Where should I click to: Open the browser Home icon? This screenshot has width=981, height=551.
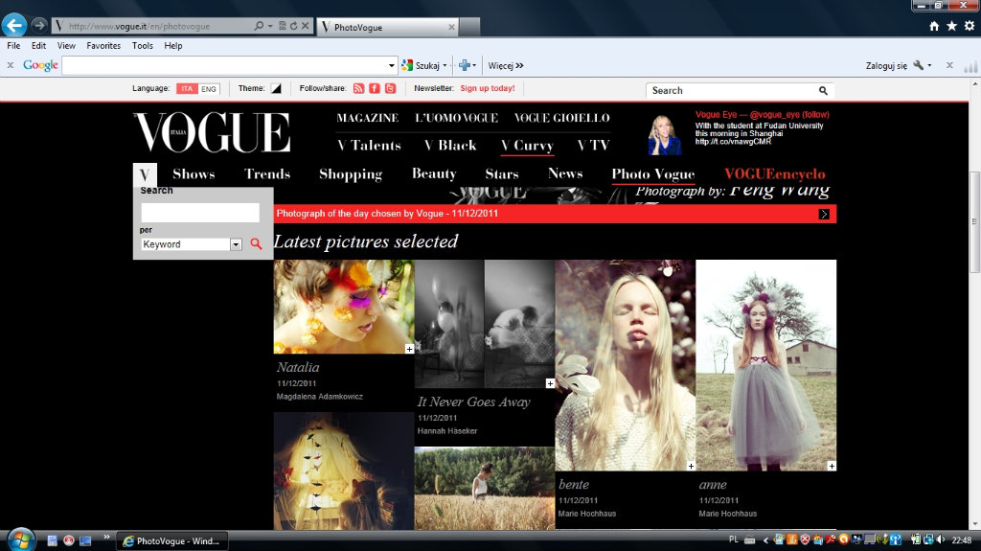(x=934, y=26)
